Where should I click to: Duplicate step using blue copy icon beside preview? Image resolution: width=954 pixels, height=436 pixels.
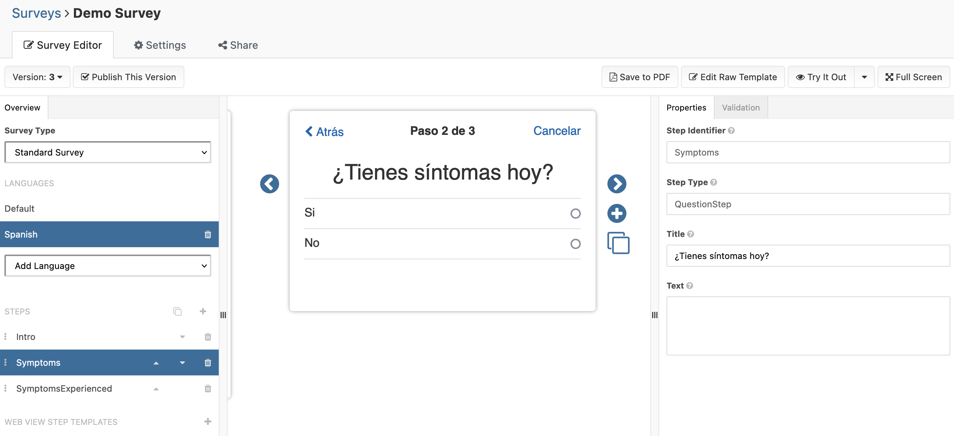(618, 243)
